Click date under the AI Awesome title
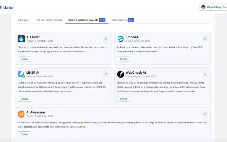 [x=40, y=116]
